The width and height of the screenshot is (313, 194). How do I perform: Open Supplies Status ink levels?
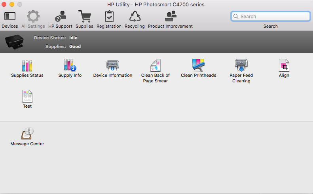pos(27,66)
